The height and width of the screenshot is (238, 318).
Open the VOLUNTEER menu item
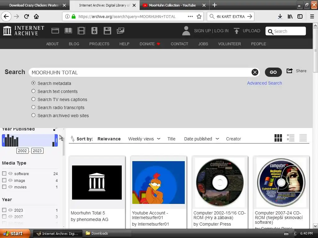[229, 44]
